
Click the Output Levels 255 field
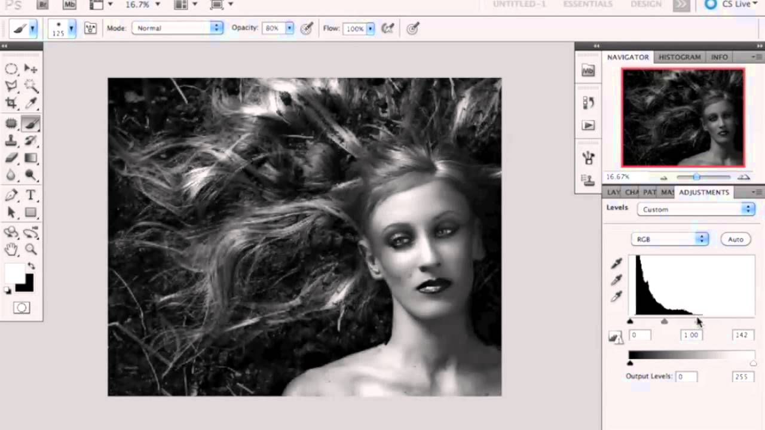click(742, 376)
